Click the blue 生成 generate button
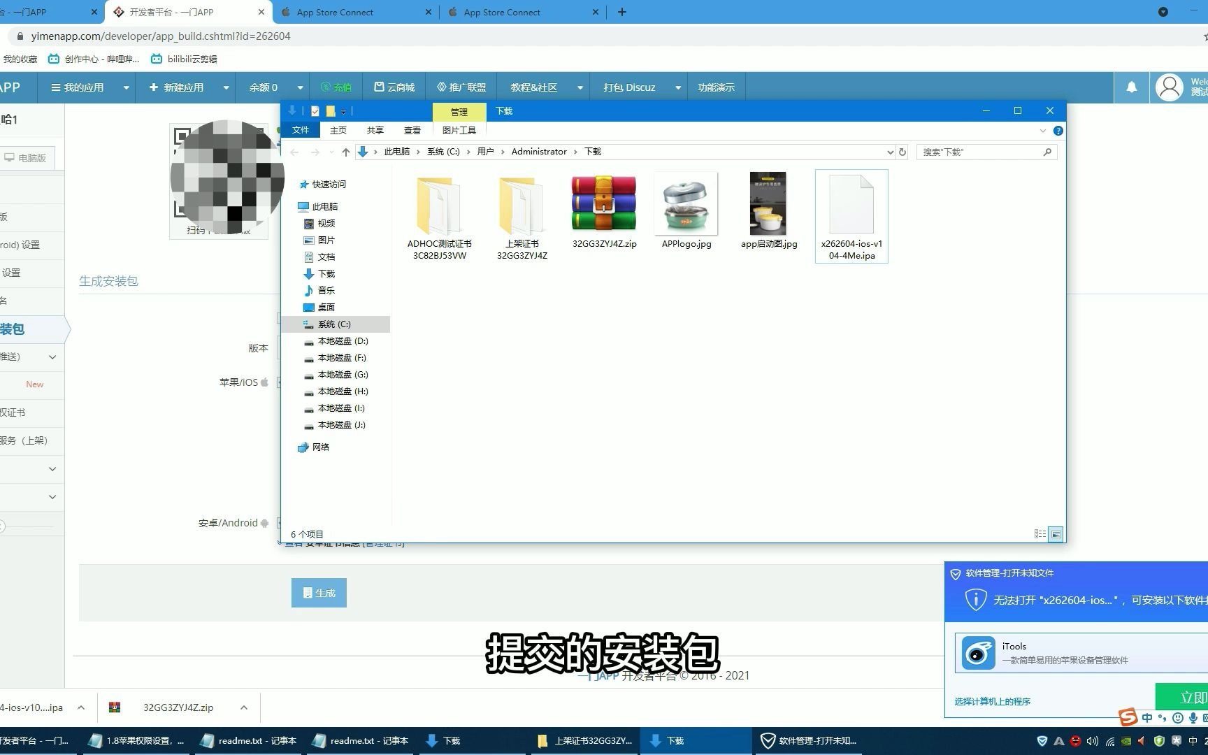Screen dimensions: 1208x755 point(319,592)
